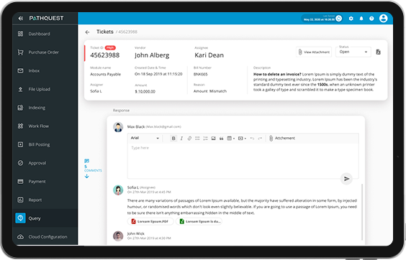Click the comments scrollbar

[362, 212]
